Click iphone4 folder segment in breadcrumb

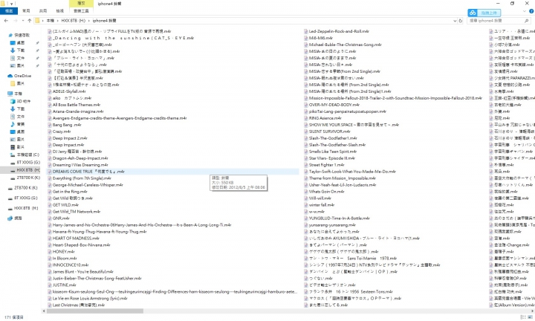click(105, 21)
